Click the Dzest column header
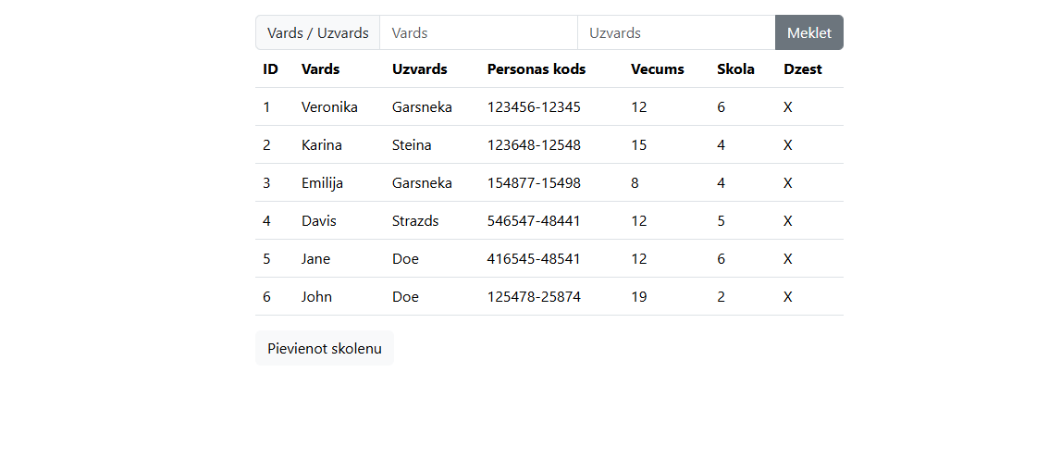This screenshot has height=472, width=1061. pos(803,69)
